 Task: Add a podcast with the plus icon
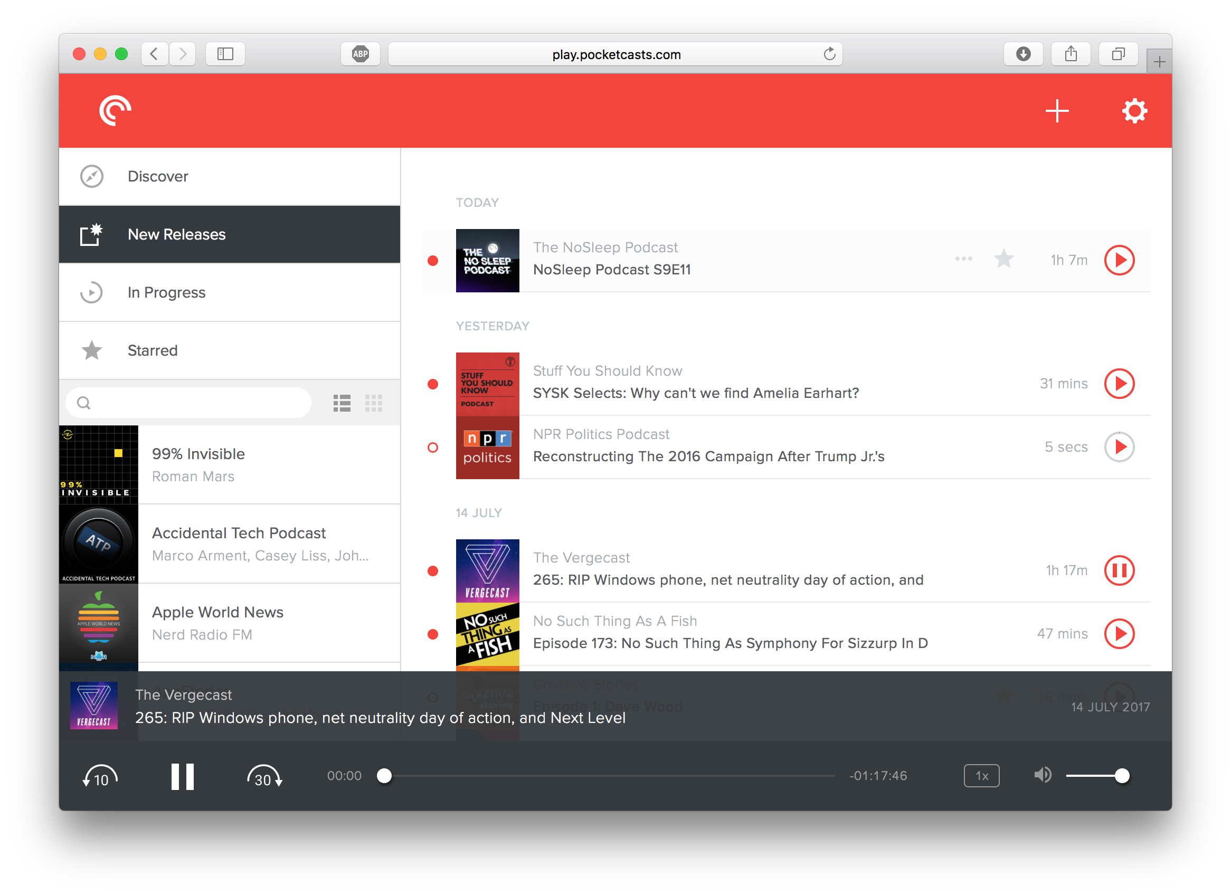click(1057, 111)
